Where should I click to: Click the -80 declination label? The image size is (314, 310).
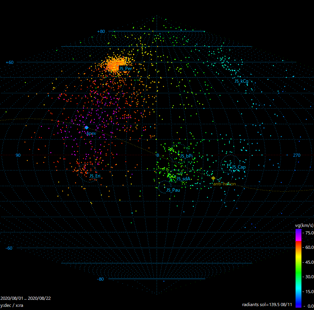click(x=100, y=279)
